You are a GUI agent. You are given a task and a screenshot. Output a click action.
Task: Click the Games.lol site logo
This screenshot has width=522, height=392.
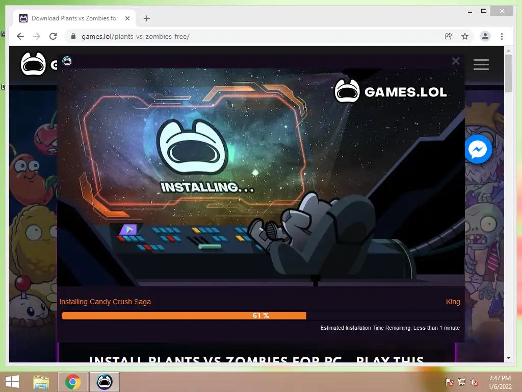click(x=33, y=64)
